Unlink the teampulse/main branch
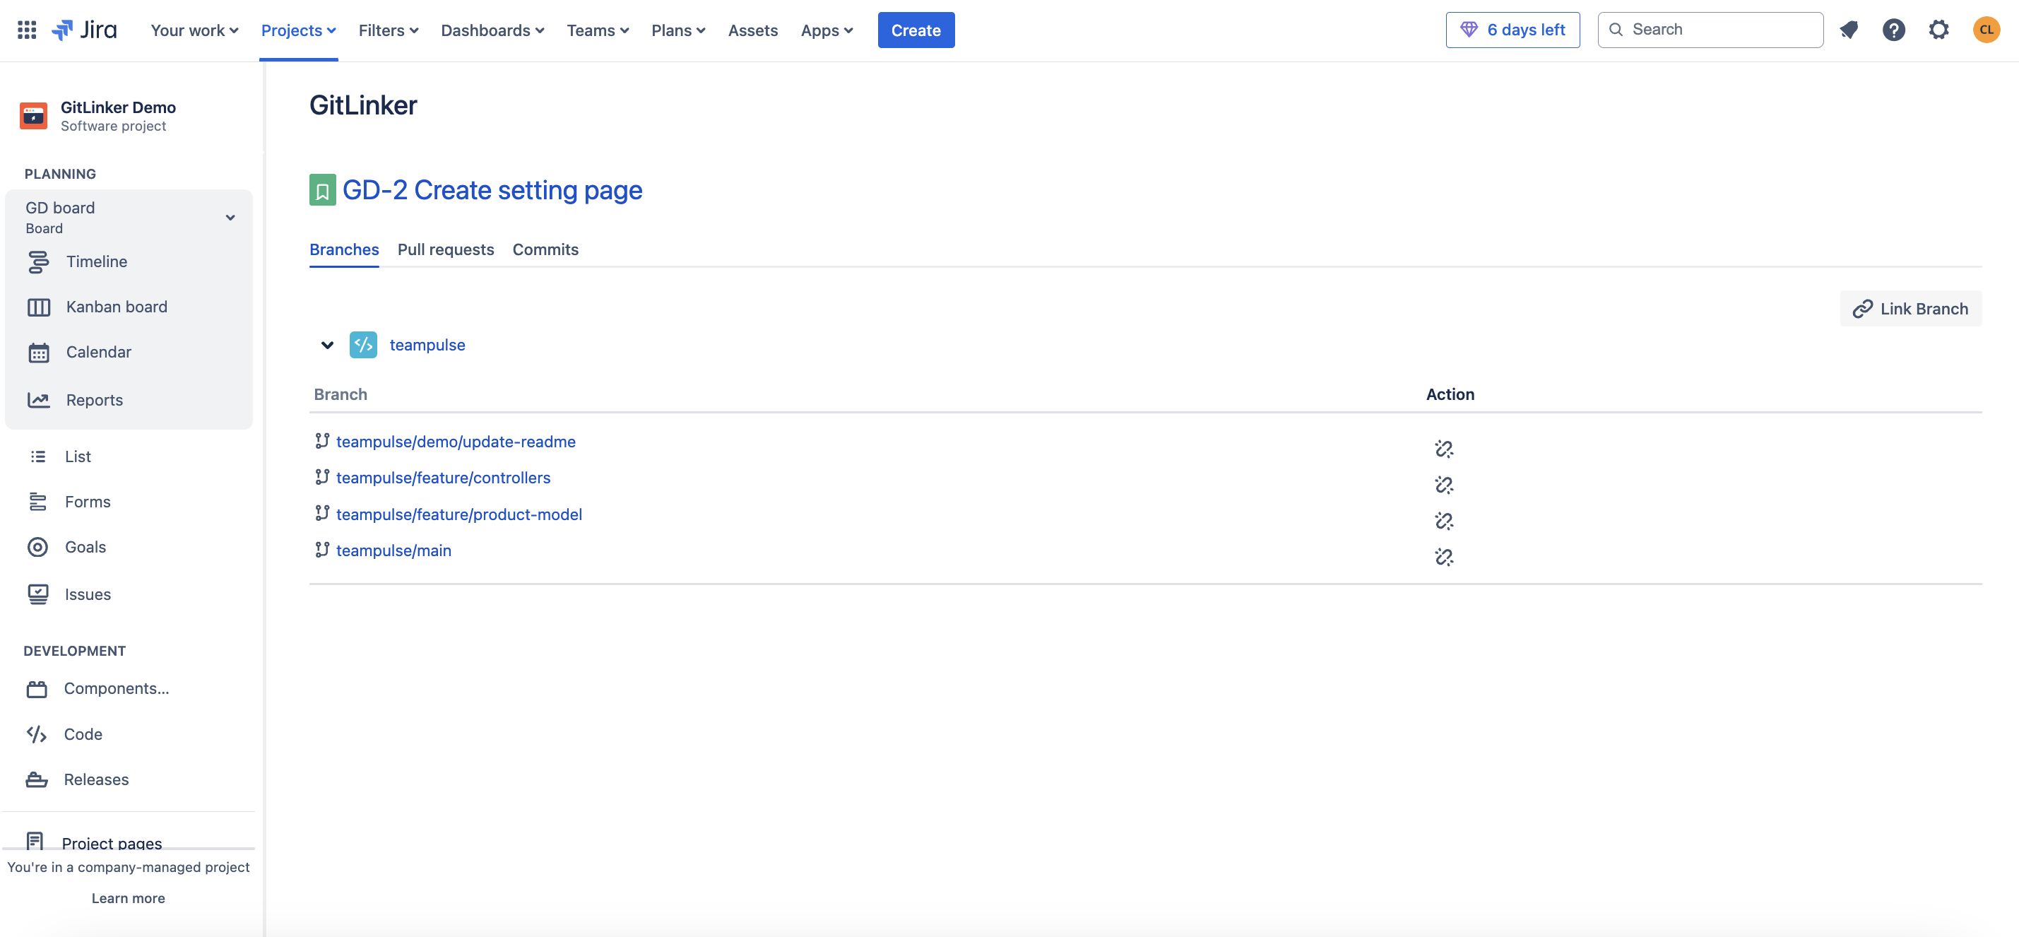The width and height of the screenshot is (2019, 937). click(1443, 557)
